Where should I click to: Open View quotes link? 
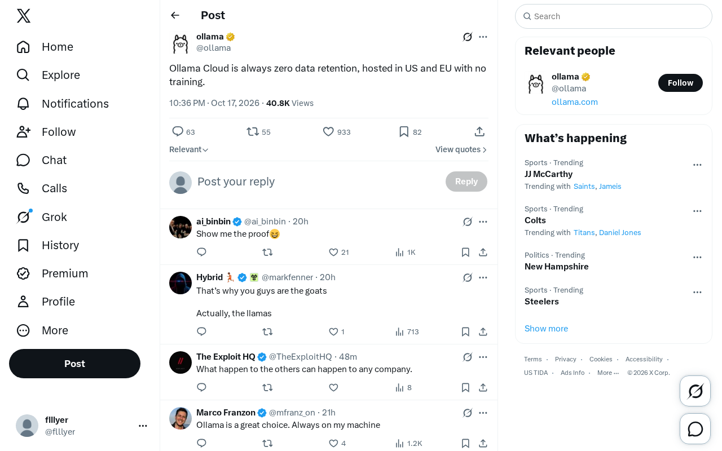click(x=461, y=149)
